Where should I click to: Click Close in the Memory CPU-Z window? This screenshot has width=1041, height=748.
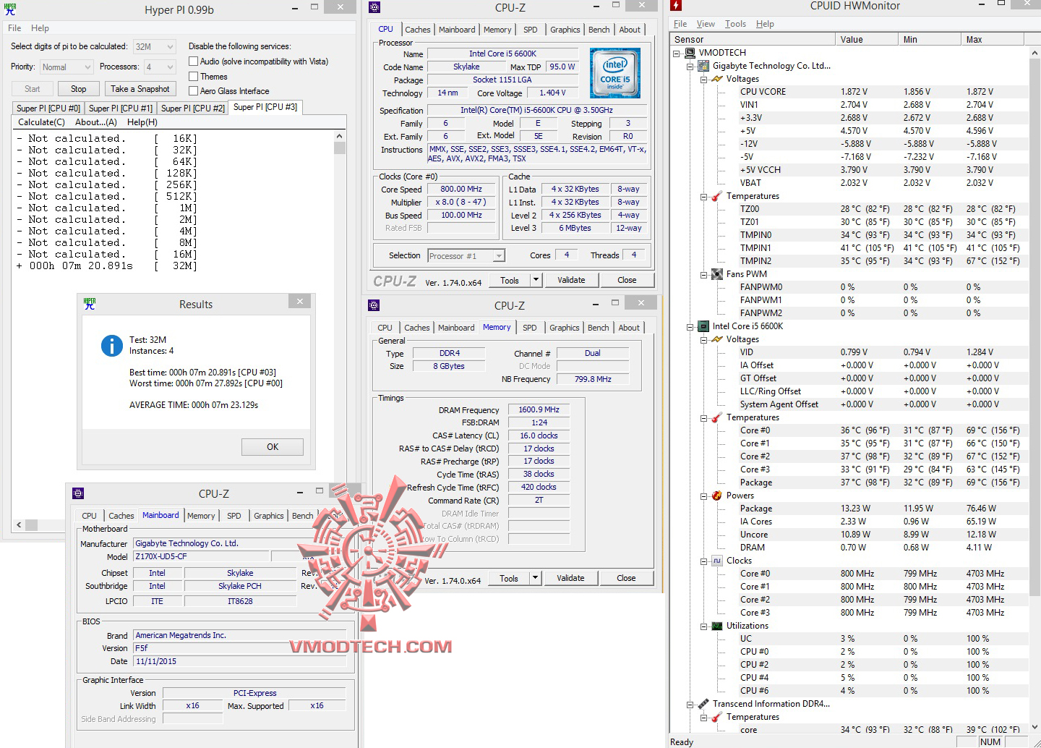(626, 578)
